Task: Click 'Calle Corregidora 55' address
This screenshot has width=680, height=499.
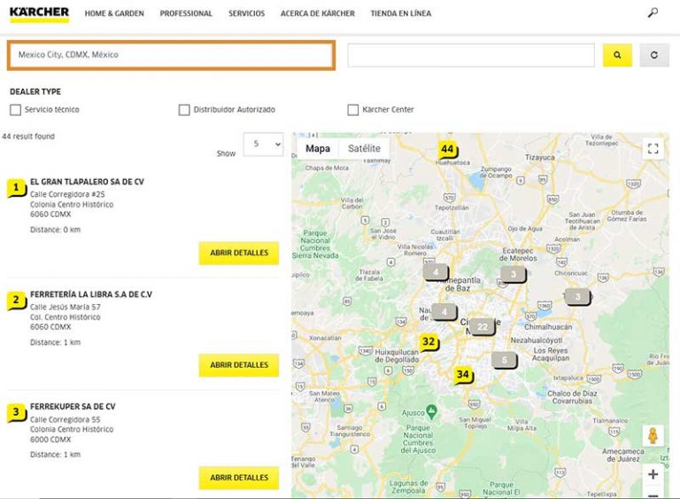Action: (x=65, y=419)
